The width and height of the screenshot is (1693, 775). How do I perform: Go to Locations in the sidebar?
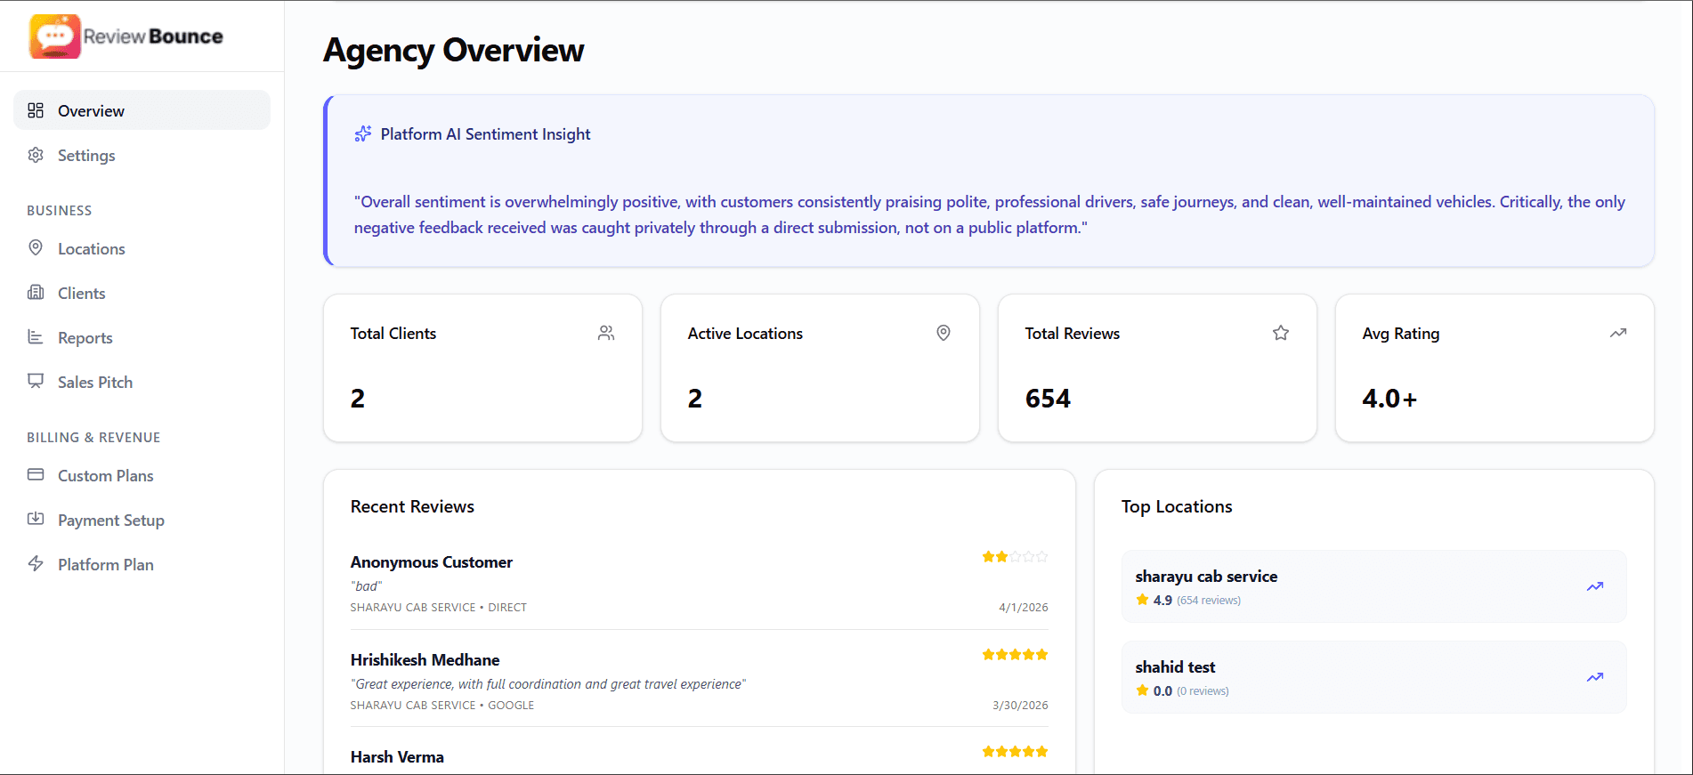click(x=142, y=248)
